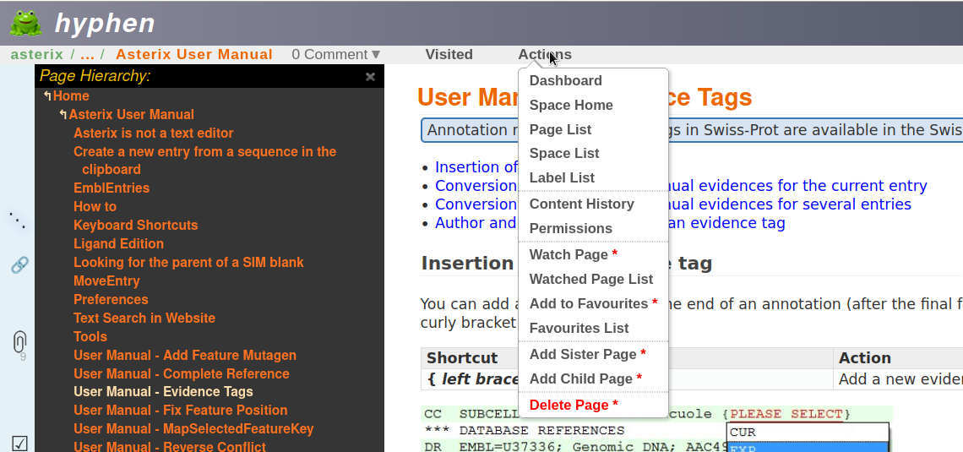Expand the 0 Comment dropdown

coord(336,55)
